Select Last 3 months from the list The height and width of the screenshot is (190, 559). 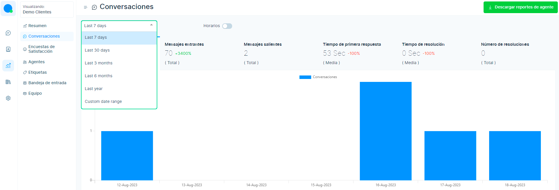point(99,63)
